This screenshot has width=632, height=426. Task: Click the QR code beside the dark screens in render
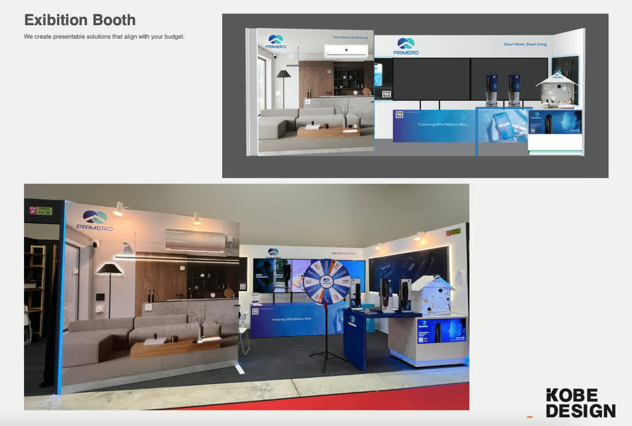[386, 94]
